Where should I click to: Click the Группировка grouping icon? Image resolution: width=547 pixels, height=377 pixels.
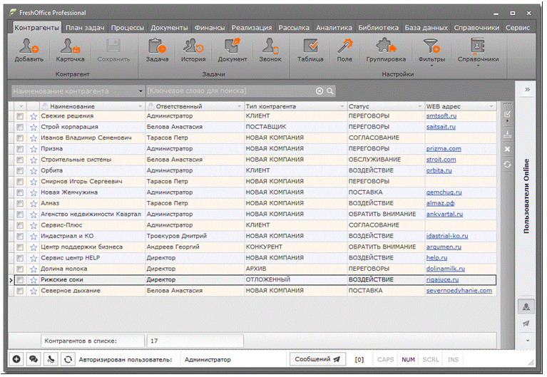[386, 47]
